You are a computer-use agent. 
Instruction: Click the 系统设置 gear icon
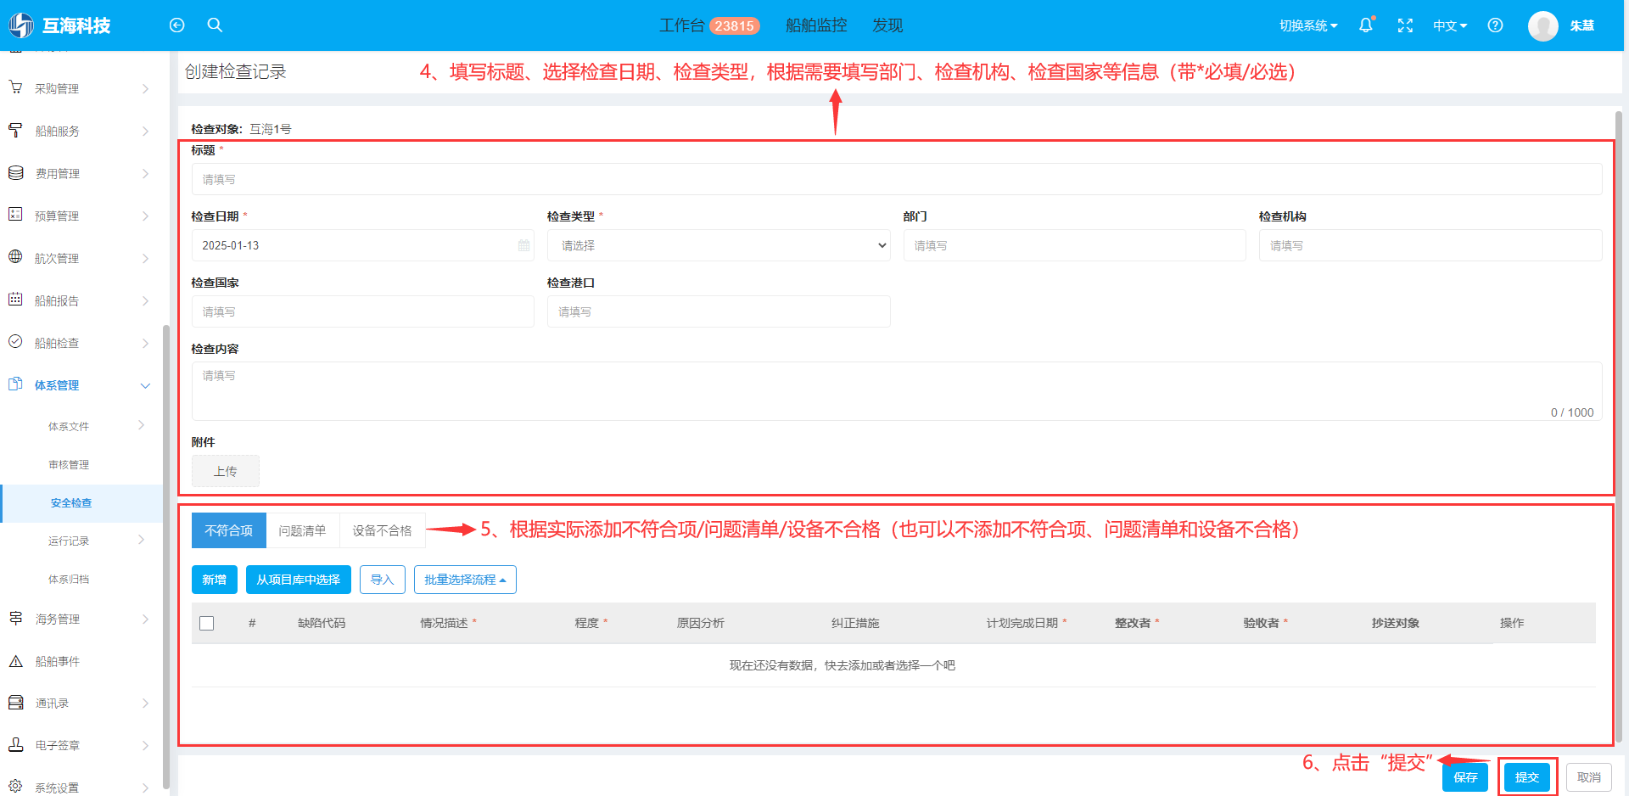[x=15, y=787]
